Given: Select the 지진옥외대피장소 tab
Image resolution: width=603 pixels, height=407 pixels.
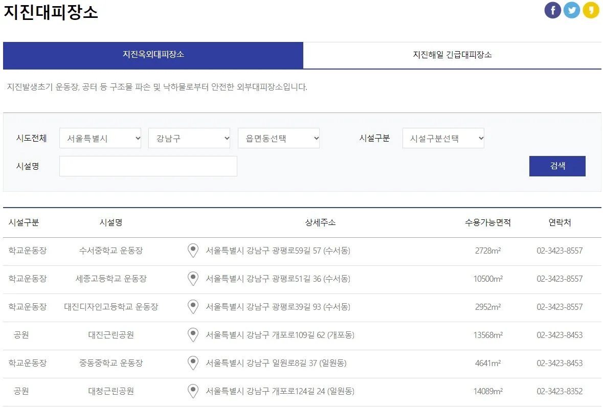Looking at the screenshot, I should pos(153,55).
